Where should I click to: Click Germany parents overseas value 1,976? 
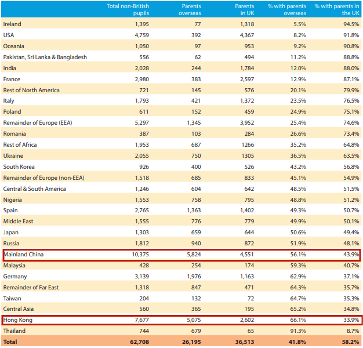194,277
